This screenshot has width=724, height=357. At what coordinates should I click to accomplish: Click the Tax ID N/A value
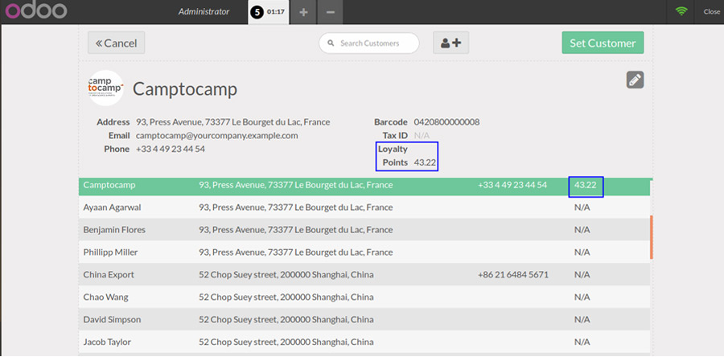point(422,136)
